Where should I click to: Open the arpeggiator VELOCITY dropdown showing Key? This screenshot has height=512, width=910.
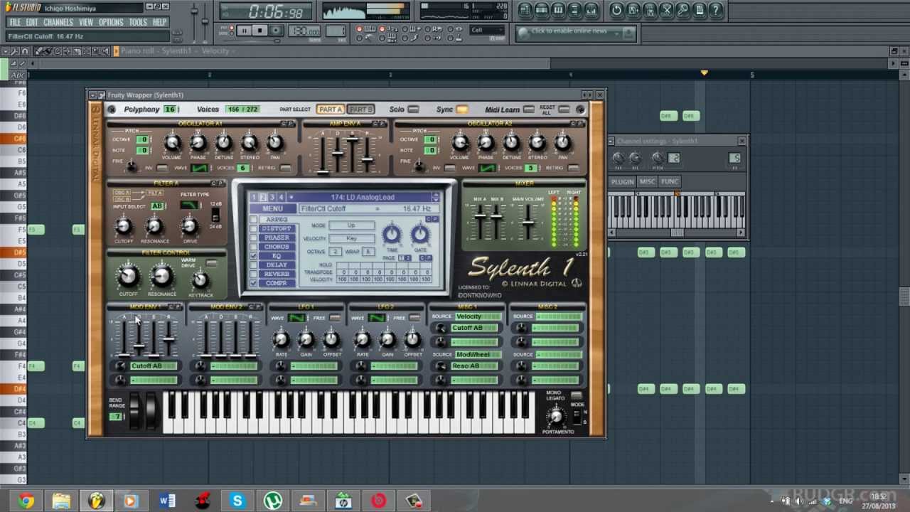[351, 238]
